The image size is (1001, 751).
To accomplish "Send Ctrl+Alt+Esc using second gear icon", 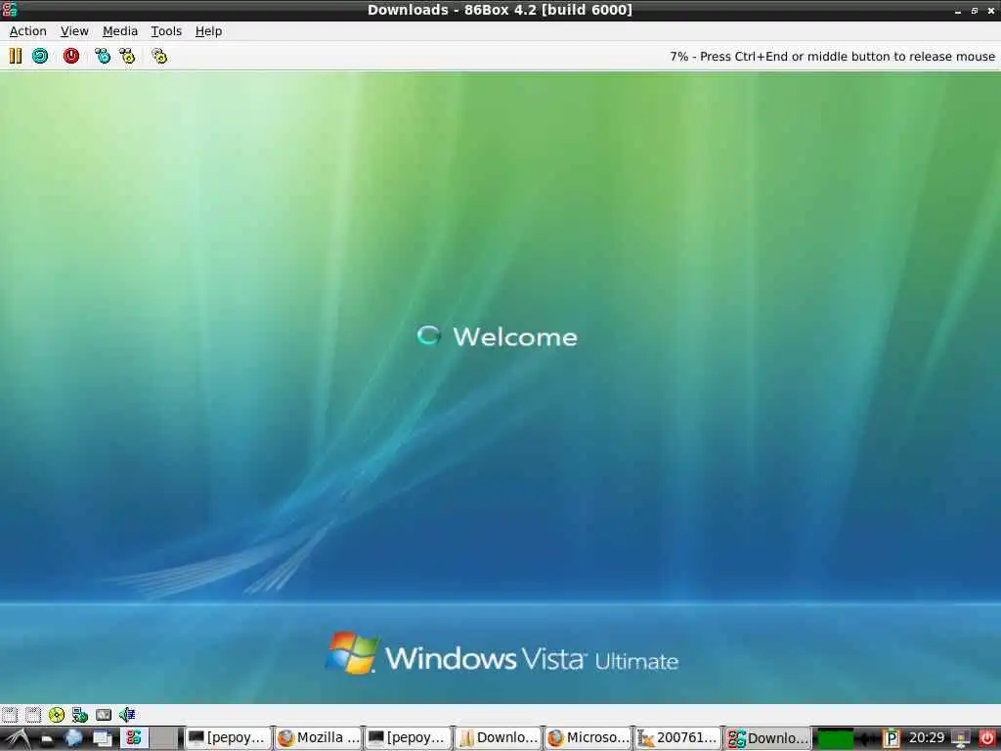I will (128, 56).
